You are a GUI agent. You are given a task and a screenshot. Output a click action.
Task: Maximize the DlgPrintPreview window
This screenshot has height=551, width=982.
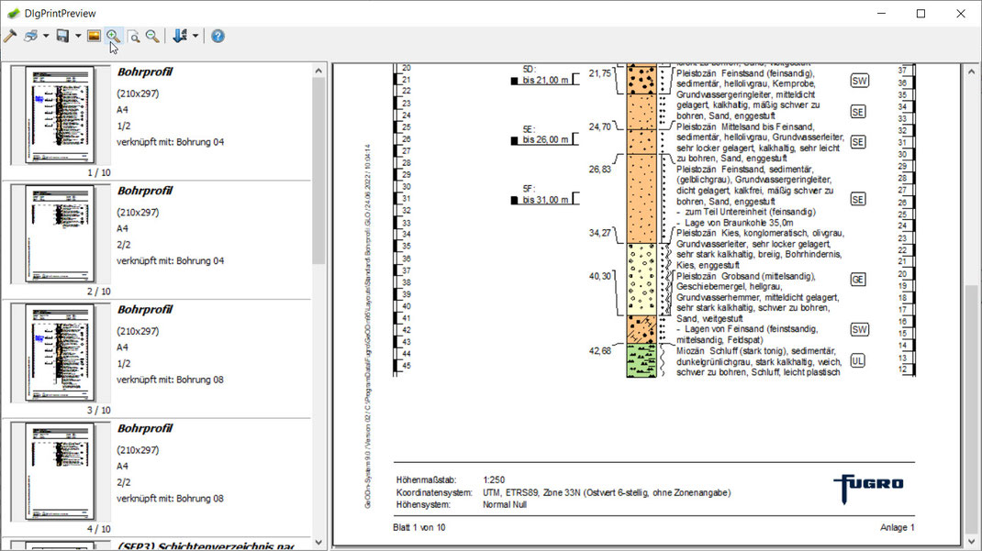pyautogui.click(x=921, y=13)
